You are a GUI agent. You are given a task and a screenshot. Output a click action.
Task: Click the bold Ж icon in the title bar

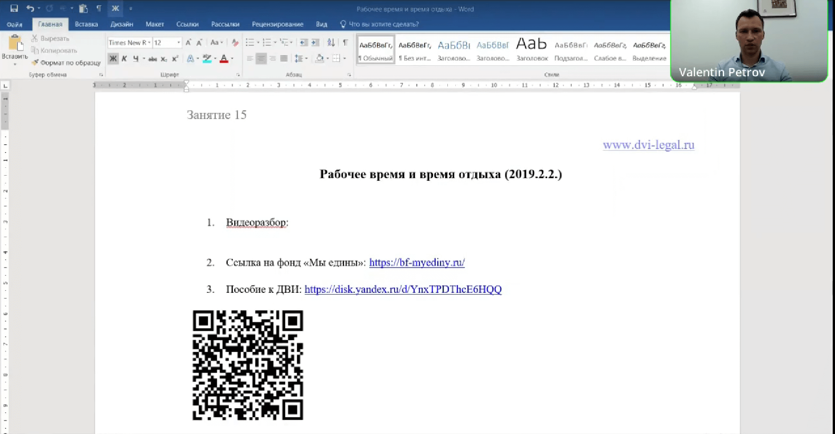[x=115, y=8]
